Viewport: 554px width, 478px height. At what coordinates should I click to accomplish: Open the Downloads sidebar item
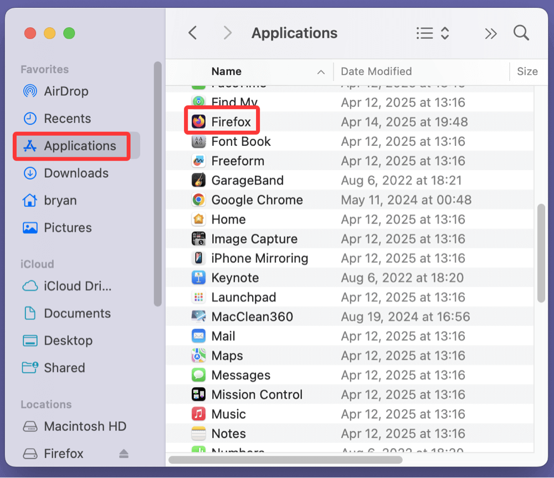coord(76,173)
